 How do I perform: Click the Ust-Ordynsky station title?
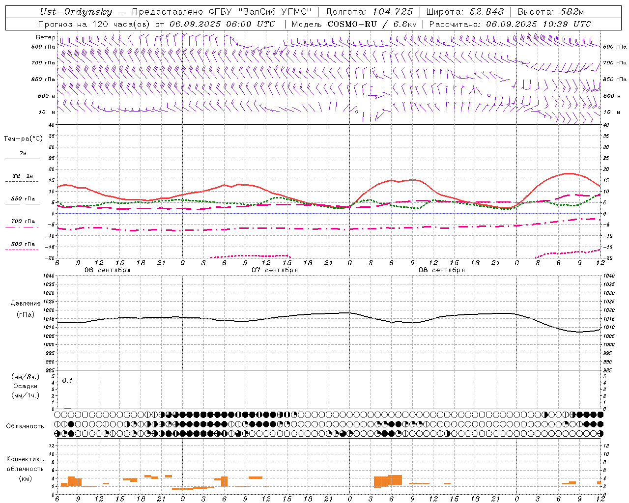tap(76, 12)
